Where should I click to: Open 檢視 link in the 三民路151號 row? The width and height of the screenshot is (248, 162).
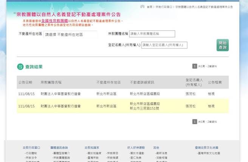(x=211, y=106)
